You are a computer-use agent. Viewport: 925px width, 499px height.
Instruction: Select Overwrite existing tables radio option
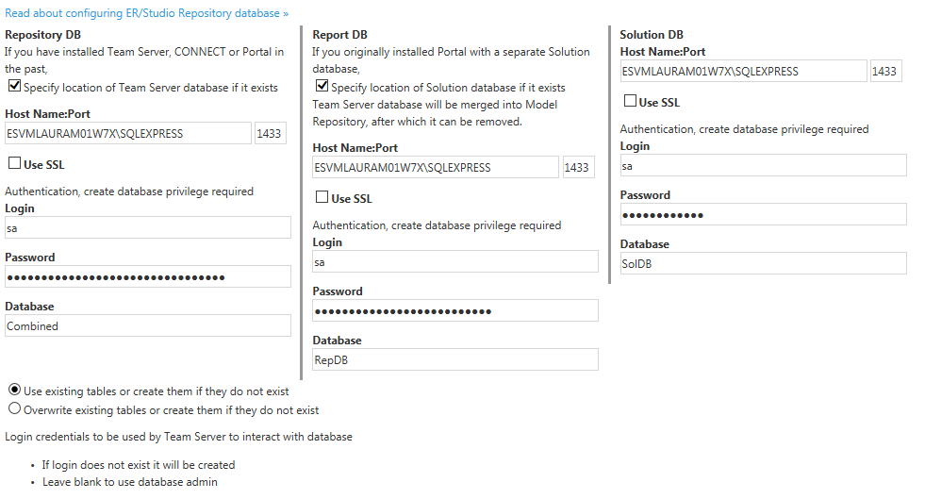click(15, 408)
